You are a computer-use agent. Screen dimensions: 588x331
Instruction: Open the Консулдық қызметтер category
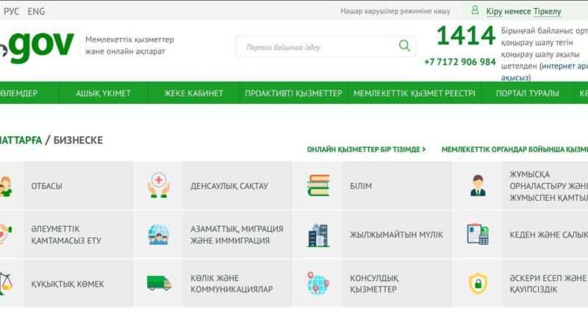tap(373, 283)
